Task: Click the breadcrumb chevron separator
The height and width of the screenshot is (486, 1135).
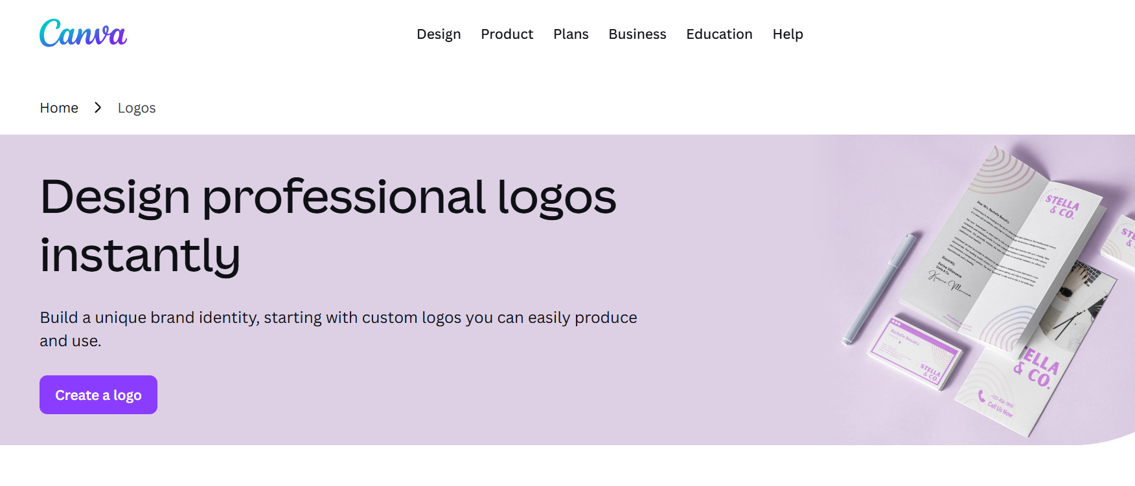Action: click(97, 107)
